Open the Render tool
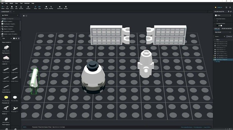The width and height of the screenshot is (233, 130). tap(46, 7)
